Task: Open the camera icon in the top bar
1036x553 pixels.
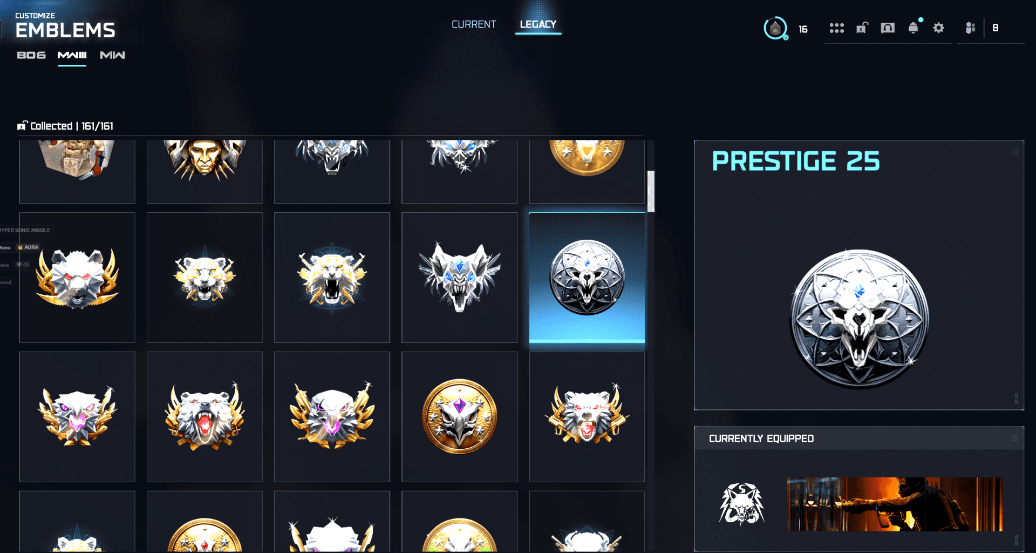Action: [x=888, y=28]
